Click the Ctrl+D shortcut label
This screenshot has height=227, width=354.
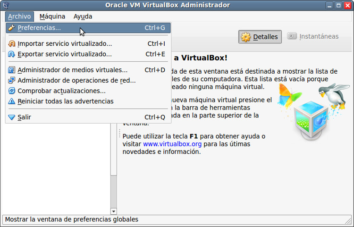point(155,70)
